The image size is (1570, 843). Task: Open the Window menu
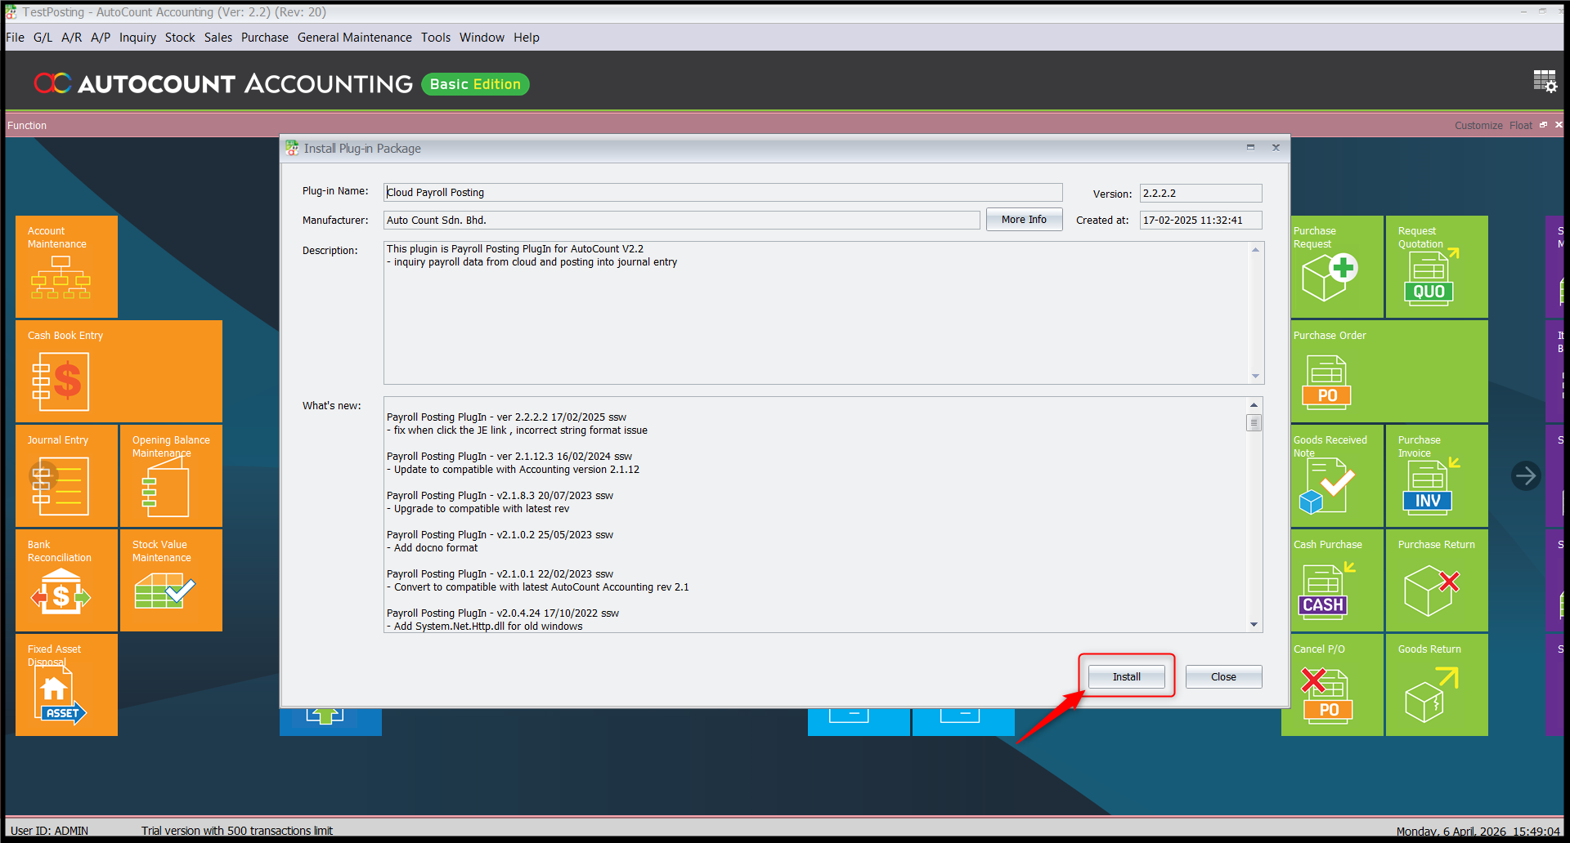(482, 38)
